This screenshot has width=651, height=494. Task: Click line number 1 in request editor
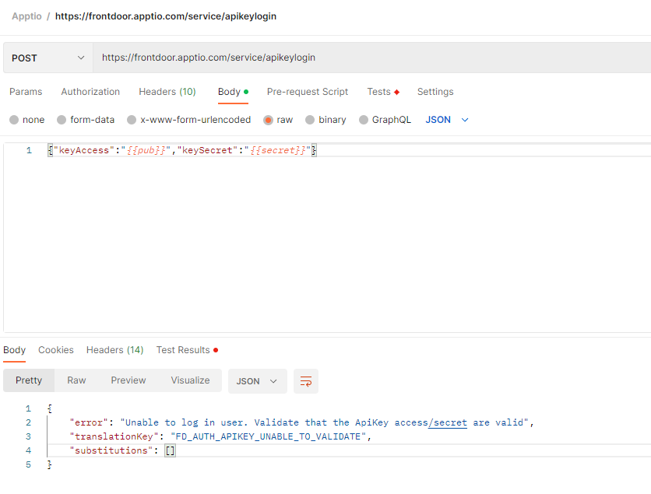(29, 150)
